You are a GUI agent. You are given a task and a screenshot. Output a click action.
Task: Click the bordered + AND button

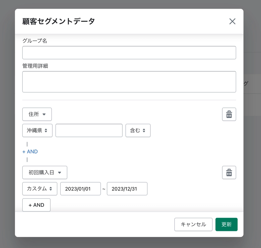click(36, 205)
